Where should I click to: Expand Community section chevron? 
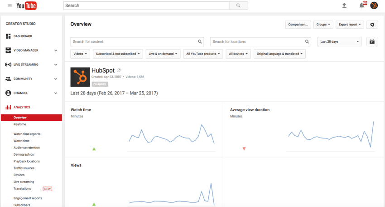coord(56,79)
